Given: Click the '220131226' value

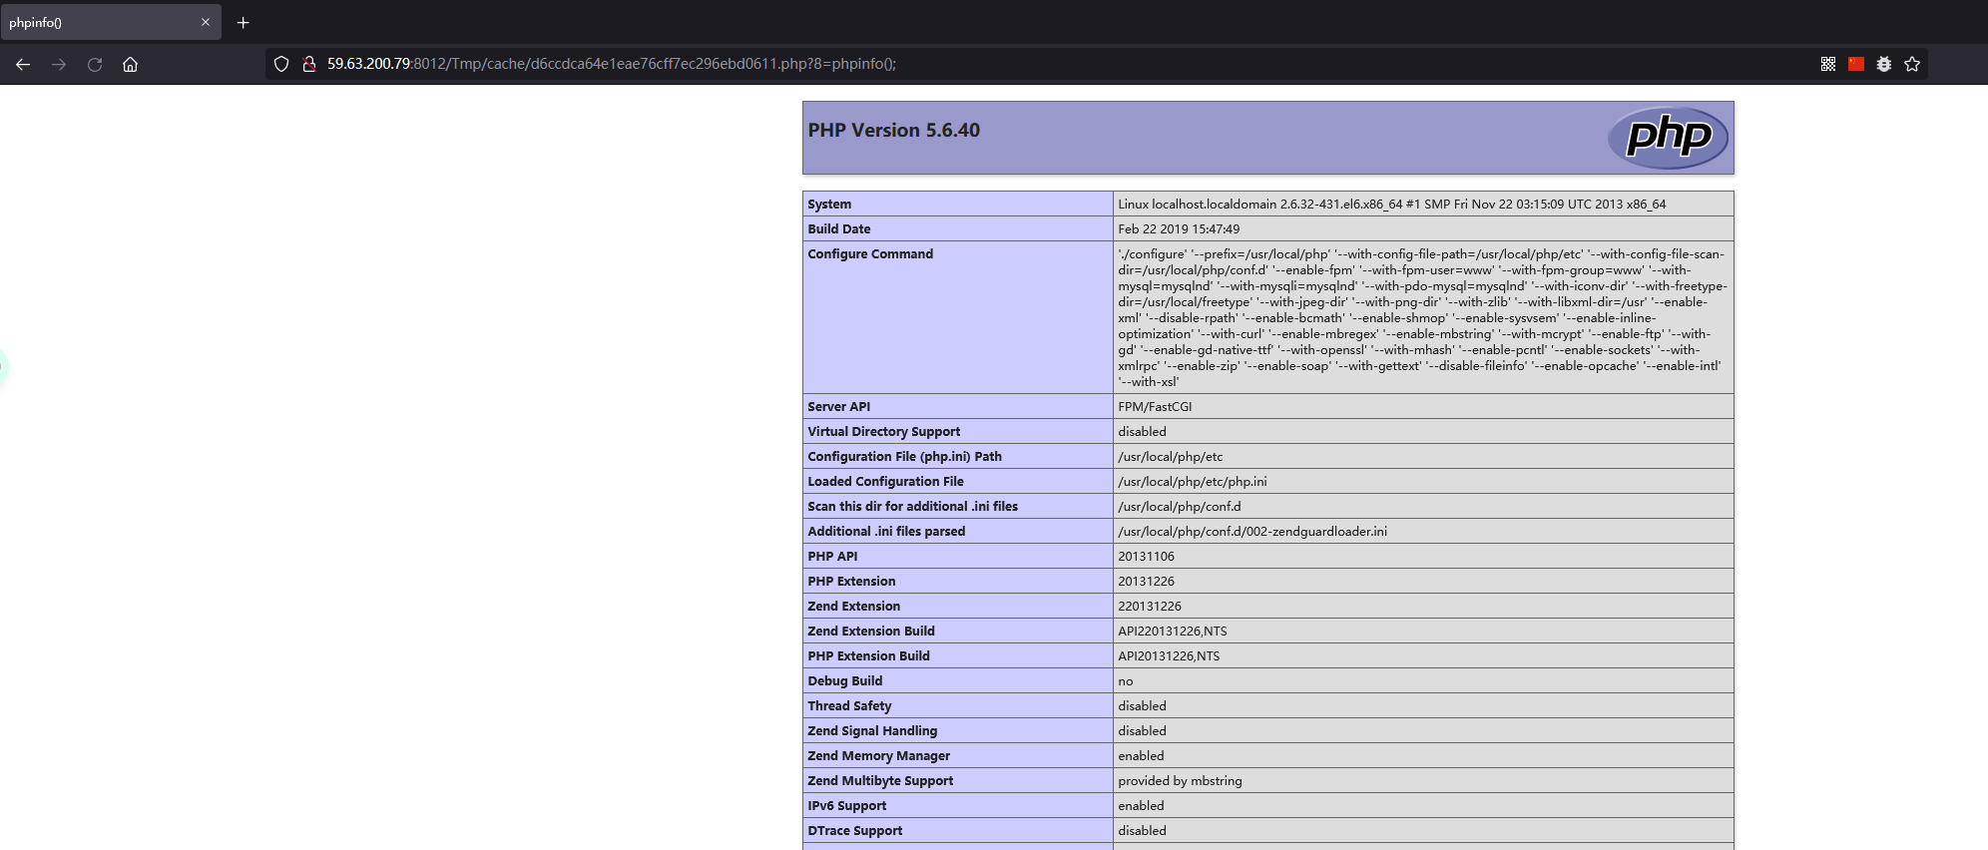Looking at the screenshot, I should (x=1150, y=607).
